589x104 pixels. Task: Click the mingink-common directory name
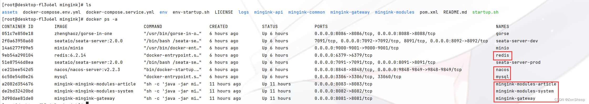[x=306, y=12]
